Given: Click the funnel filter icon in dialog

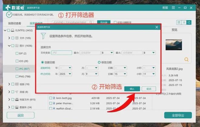Looking at the screenshot, I should [x=43, y=36].
